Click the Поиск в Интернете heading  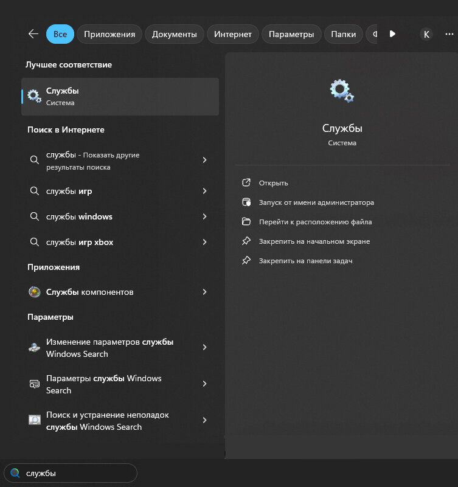point(66,130)
